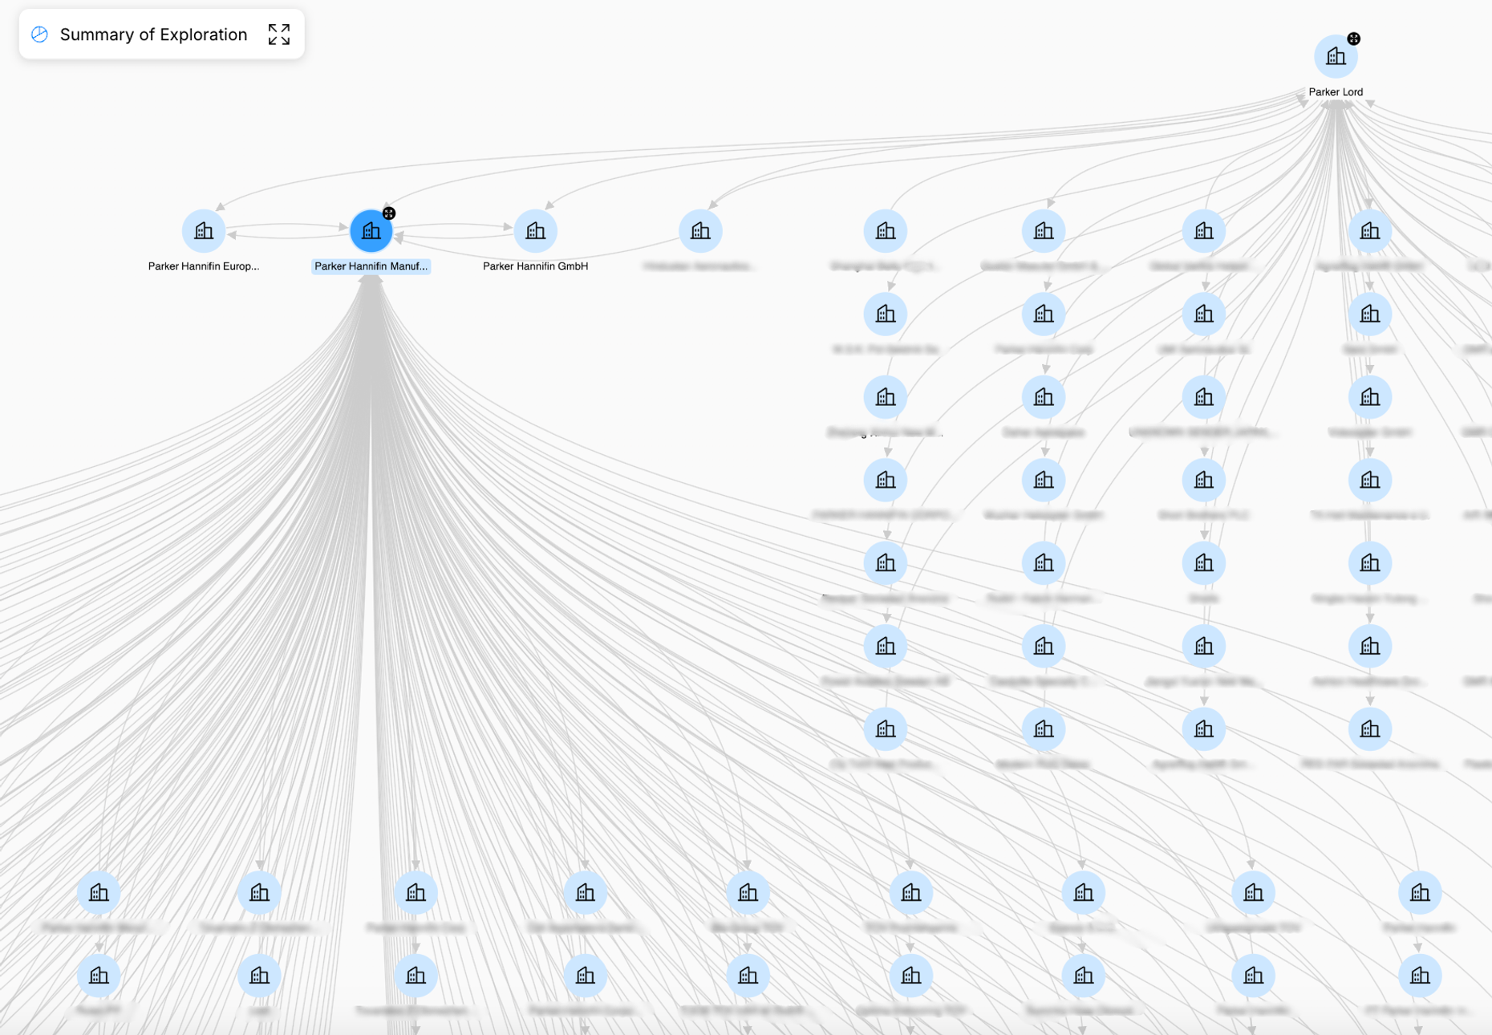The width and height of the screenshot is (1492, 1035).
Task: Click the black badge on Parker Hannifin Manuf... node
Action: (x=389, y=213)
